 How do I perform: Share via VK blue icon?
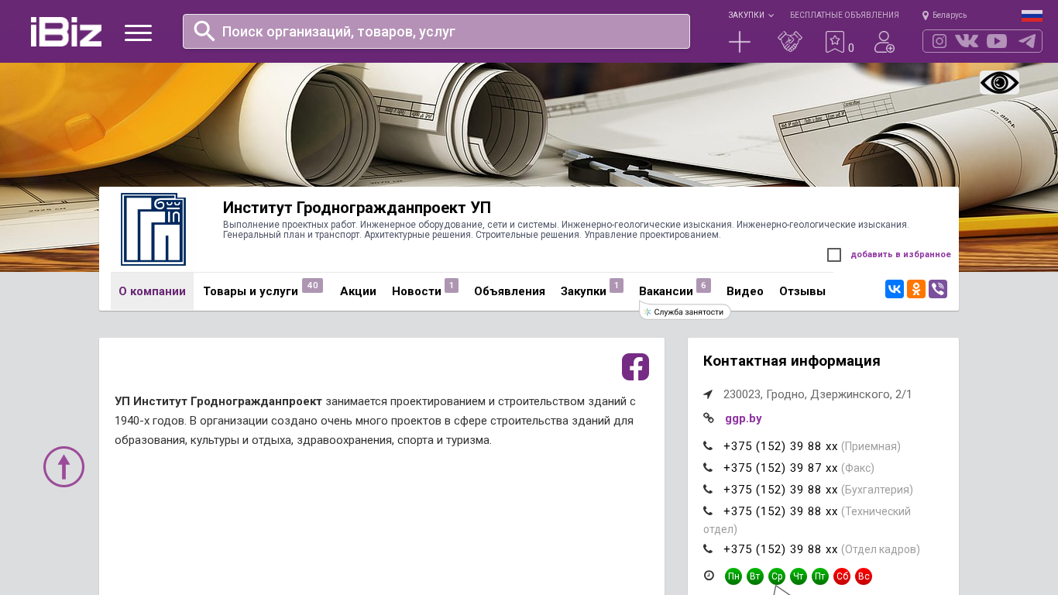[x=895, y=289]
